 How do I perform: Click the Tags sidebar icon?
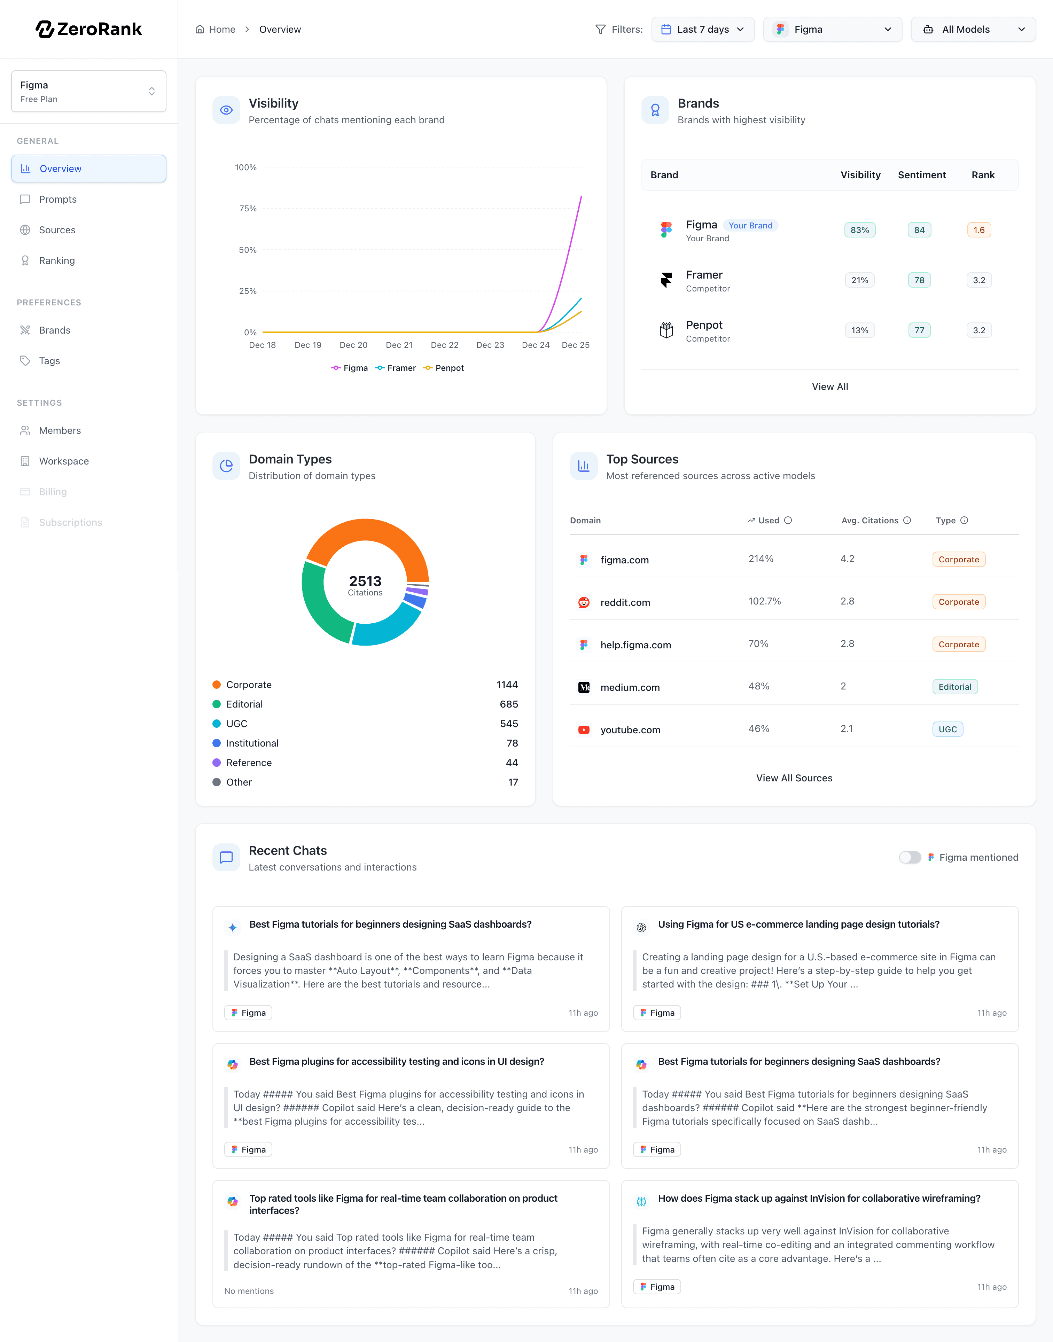click(x=25, y=361)
